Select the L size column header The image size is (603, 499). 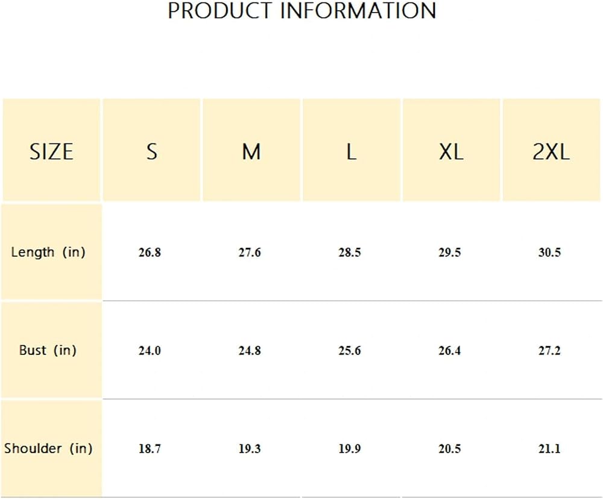coord(352,150)
